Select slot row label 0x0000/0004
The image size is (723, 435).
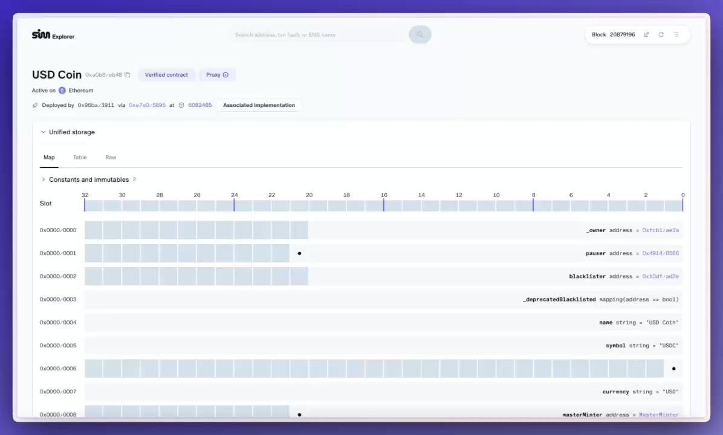(58, 322)
